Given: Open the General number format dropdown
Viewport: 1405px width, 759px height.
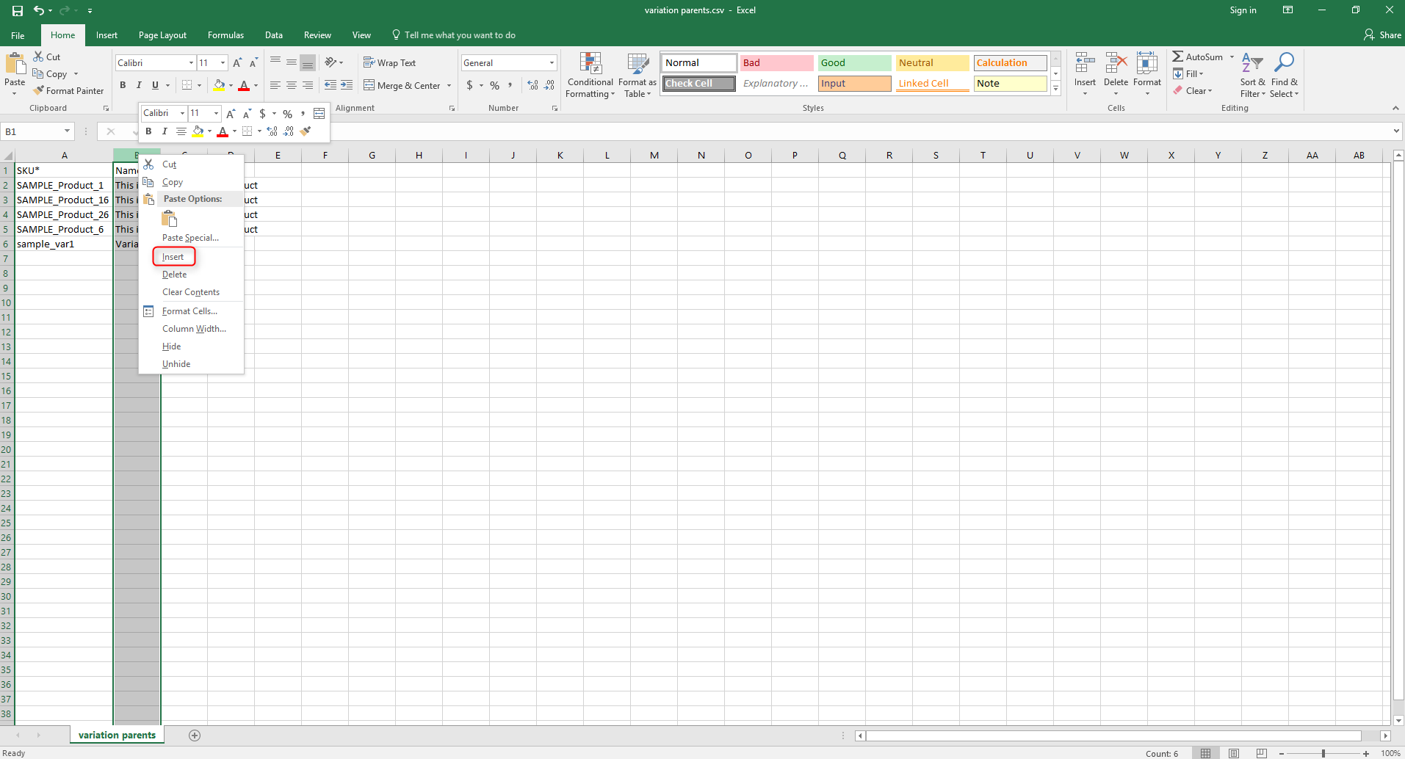Looking at the screenshot, I should 552,63.
